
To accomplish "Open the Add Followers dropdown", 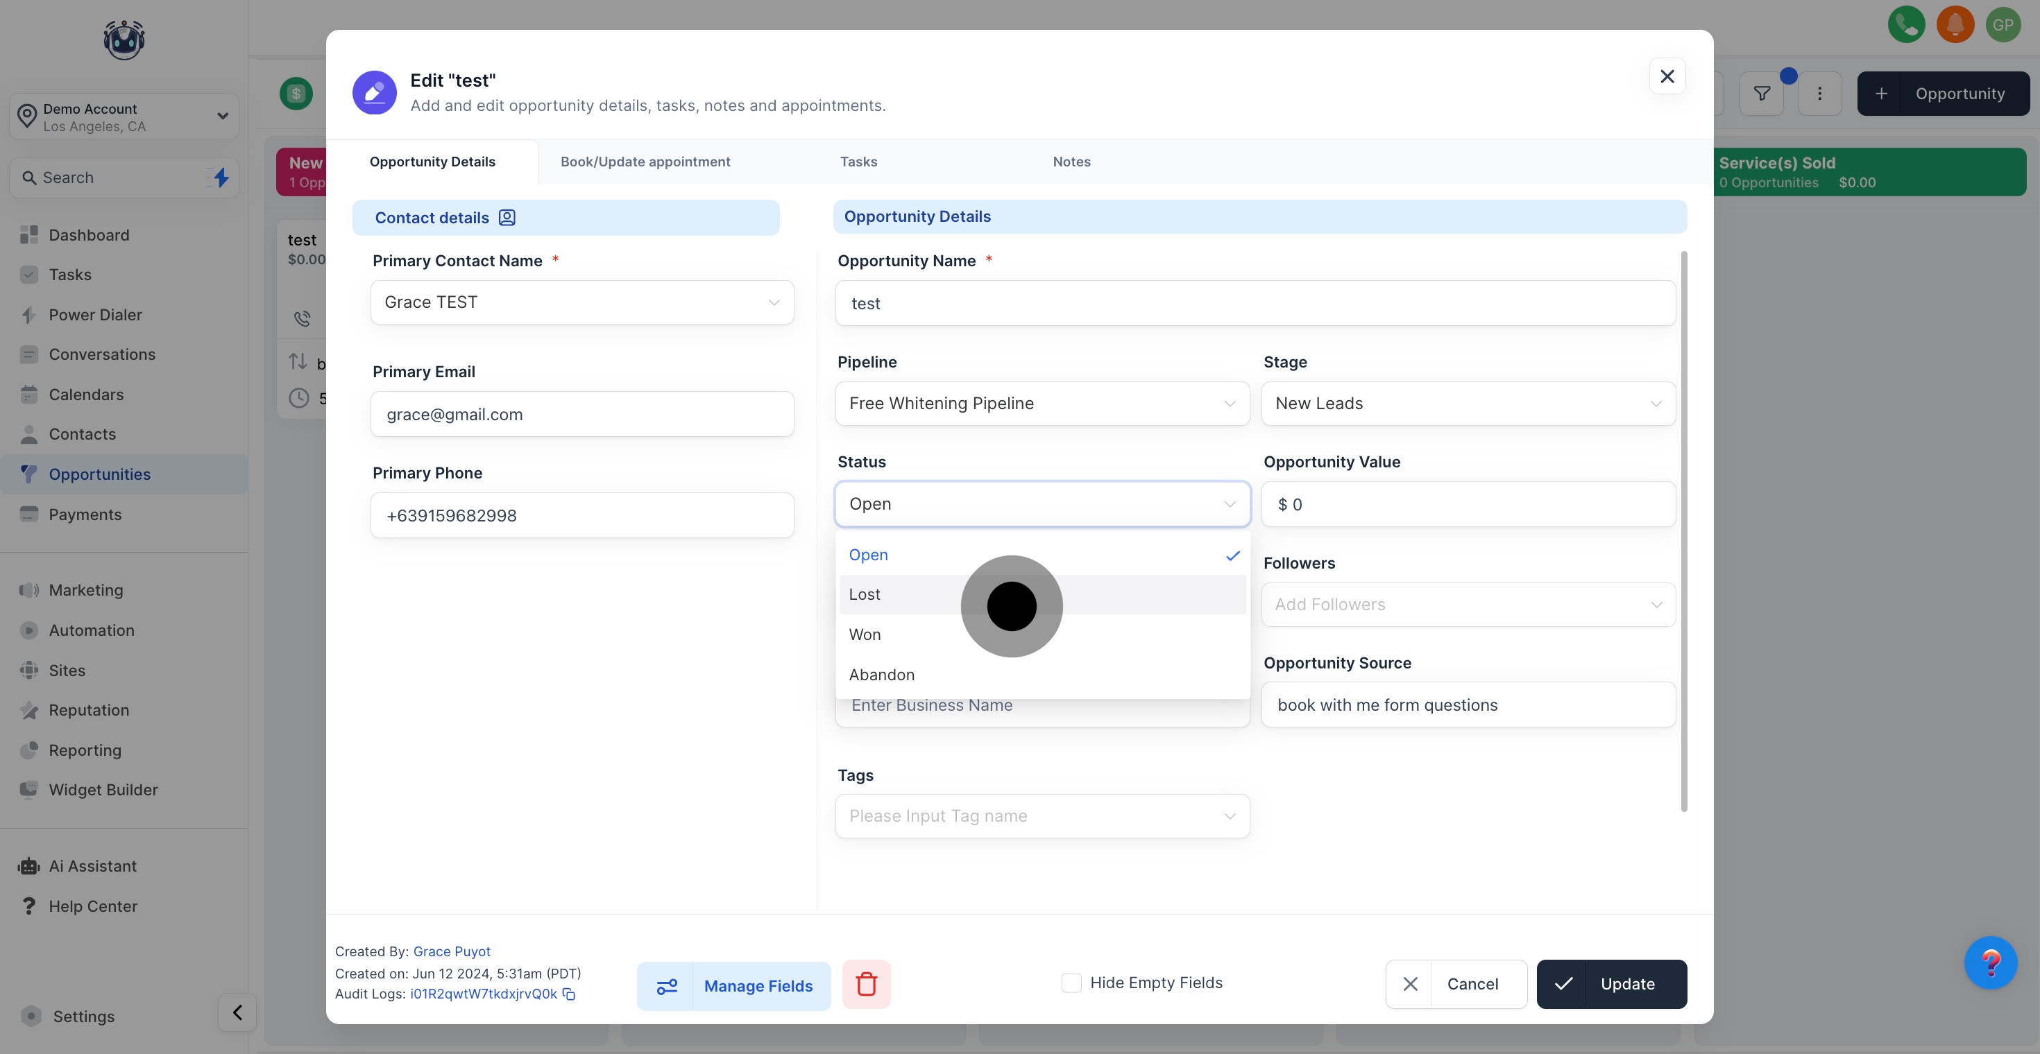I will click(x=1468, y=605).
